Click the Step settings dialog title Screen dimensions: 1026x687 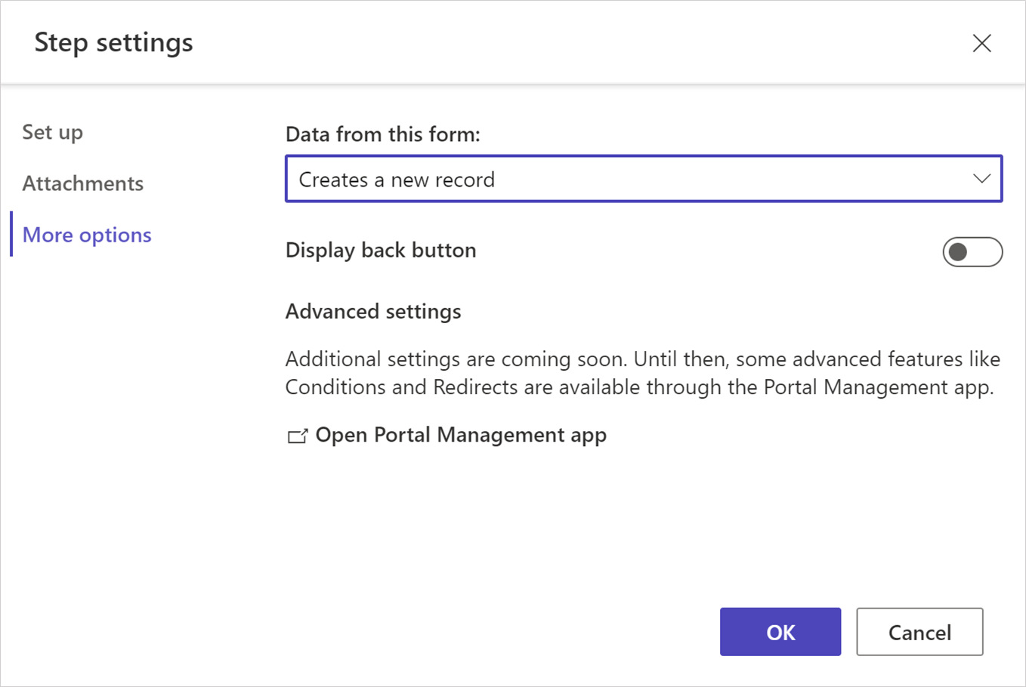tap(114, 43)
